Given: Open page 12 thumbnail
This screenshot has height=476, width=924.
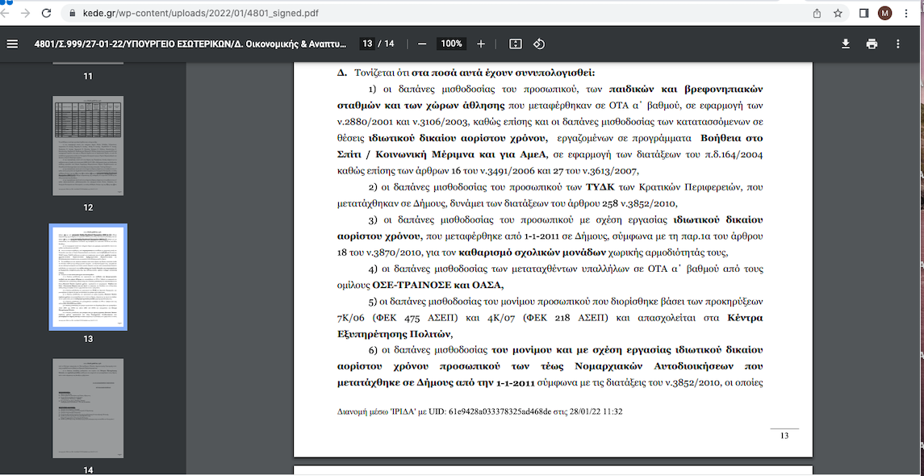Looking at the screenshot, I should pos(88,147).
